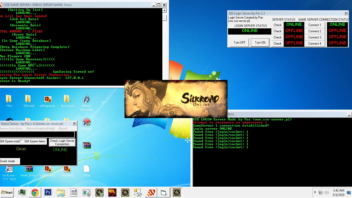Image resolution: width=352 pixels, height=198 pixels.
Task: Click the Connect 2 button
Action: 315,31
